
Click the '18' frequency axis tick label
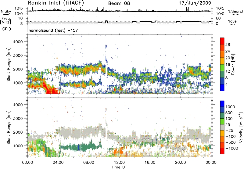20,18
